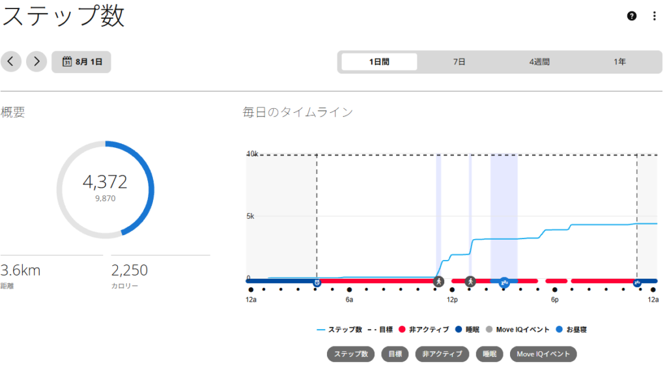Toggle the ステップ数 series pill button

click(350, 354)
